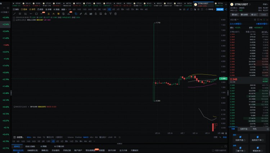Viewport: 270px width, 153px height.
Task: Add a new tab with plus icon
Action: pyautogui.click(x=226, y=4)
